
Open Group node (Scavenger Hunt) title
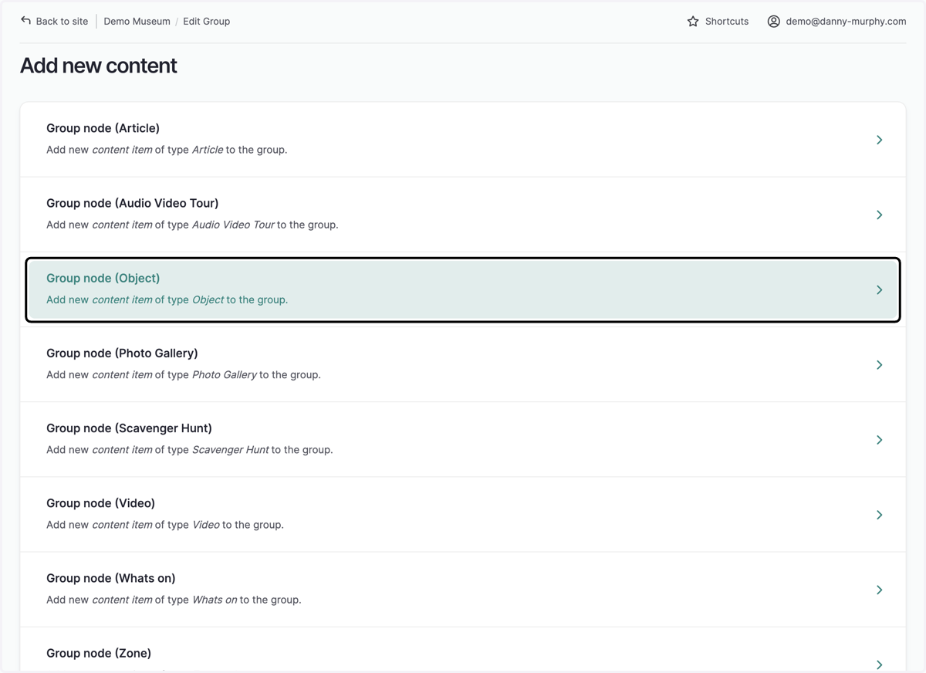coord(129,428)
